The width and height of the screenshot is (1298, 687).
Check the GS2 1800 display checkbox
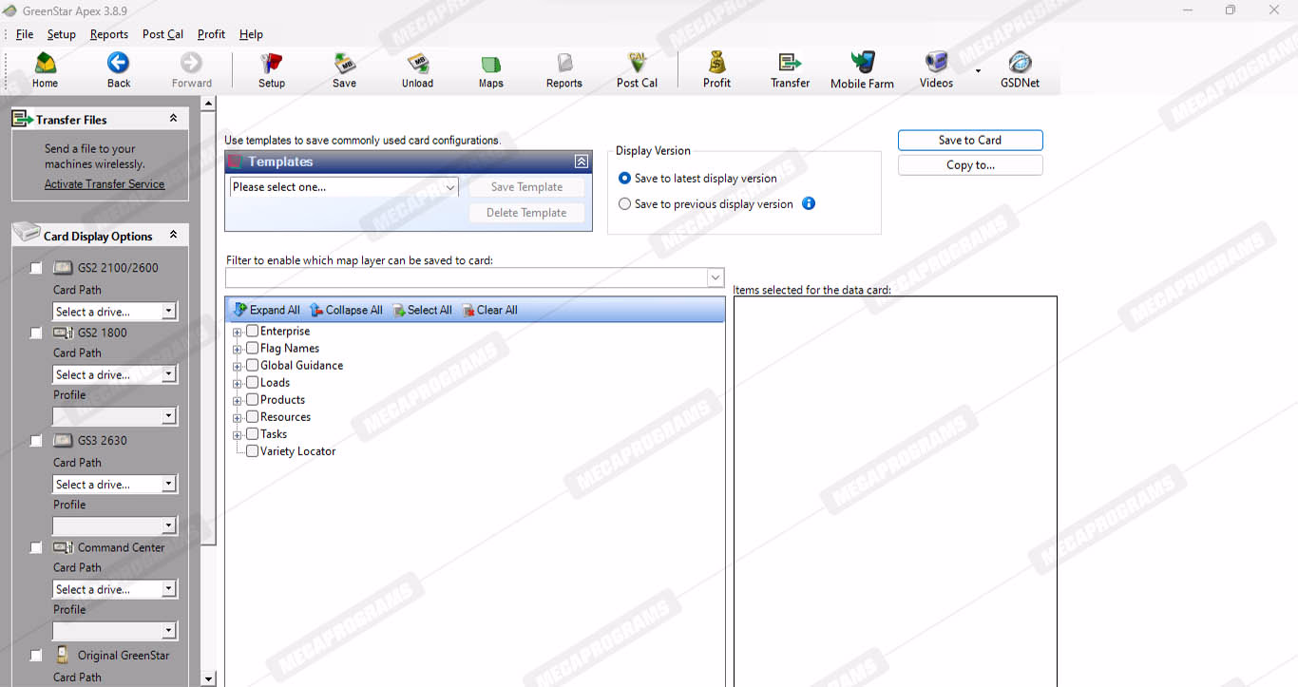[x=36, y=334]
